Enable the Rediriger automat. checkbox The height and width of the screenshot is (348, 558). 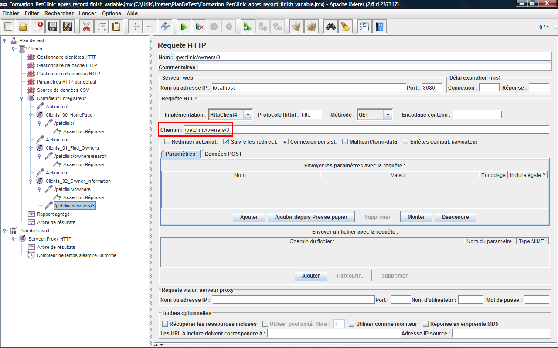click(167, 142)
